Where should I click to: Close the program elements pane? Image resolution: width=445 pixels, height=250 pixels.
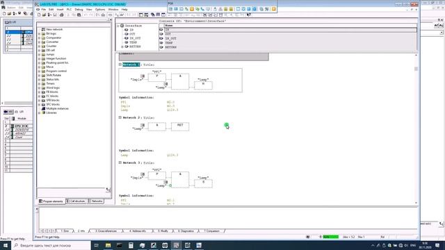coord(111,19)
